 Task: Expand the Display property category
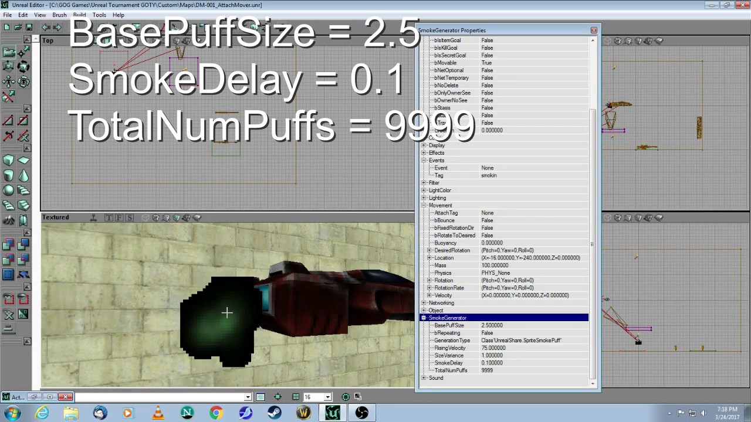[424, 145]
